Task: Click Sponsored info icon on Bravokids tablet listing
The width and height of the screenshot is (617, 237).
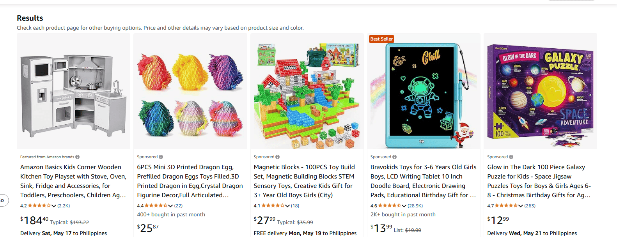Action: coord(394,157)
